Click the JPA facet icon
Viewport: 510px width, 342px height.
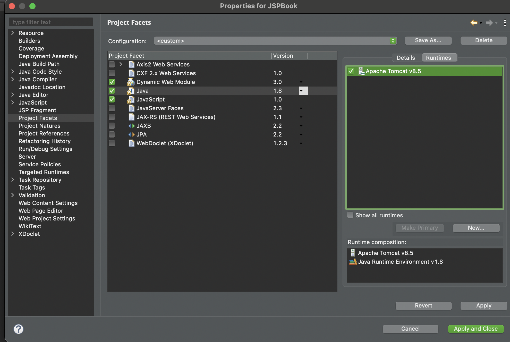pos(131,135)
